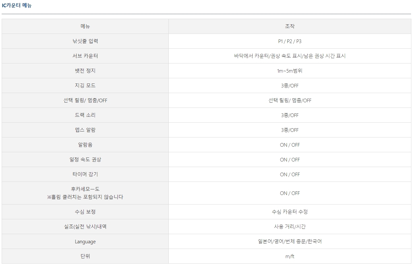Select the 실조(실전 낚시)내역 row label

(85, 227)
